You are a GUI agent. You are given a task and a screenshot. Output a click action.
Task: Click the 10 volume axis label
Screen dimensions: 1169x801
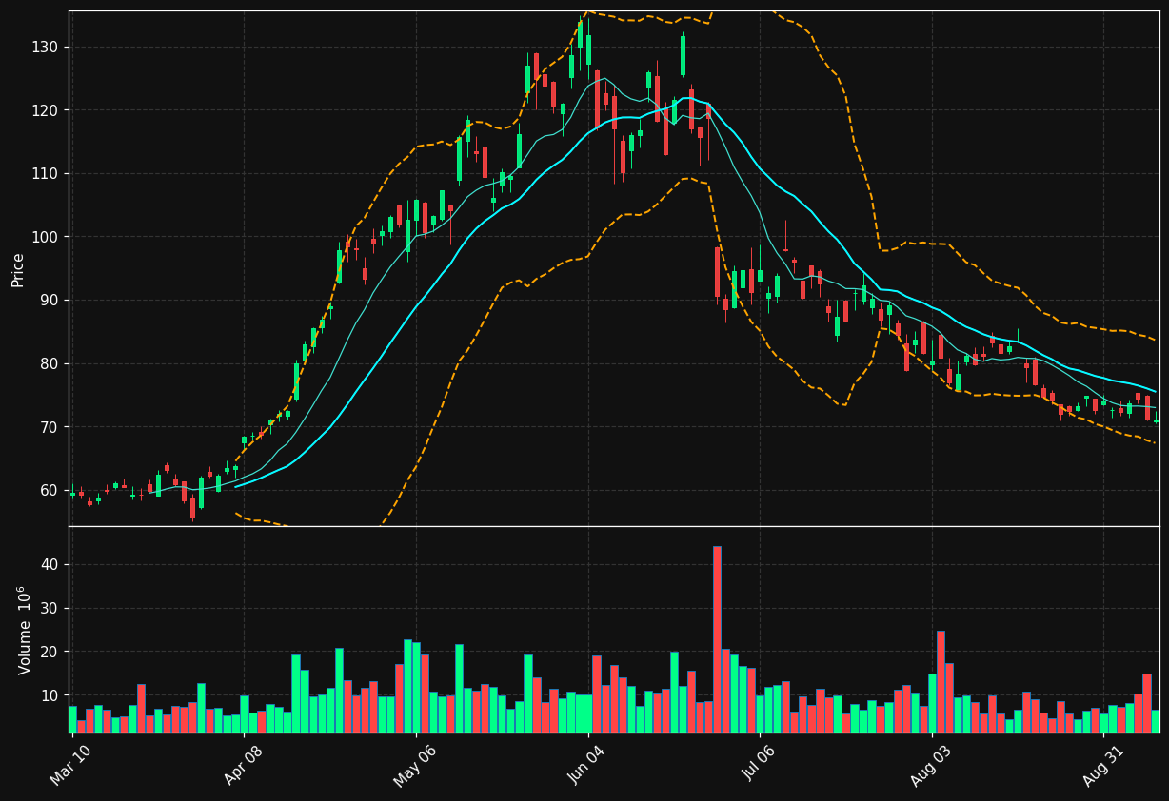(49, 696)
